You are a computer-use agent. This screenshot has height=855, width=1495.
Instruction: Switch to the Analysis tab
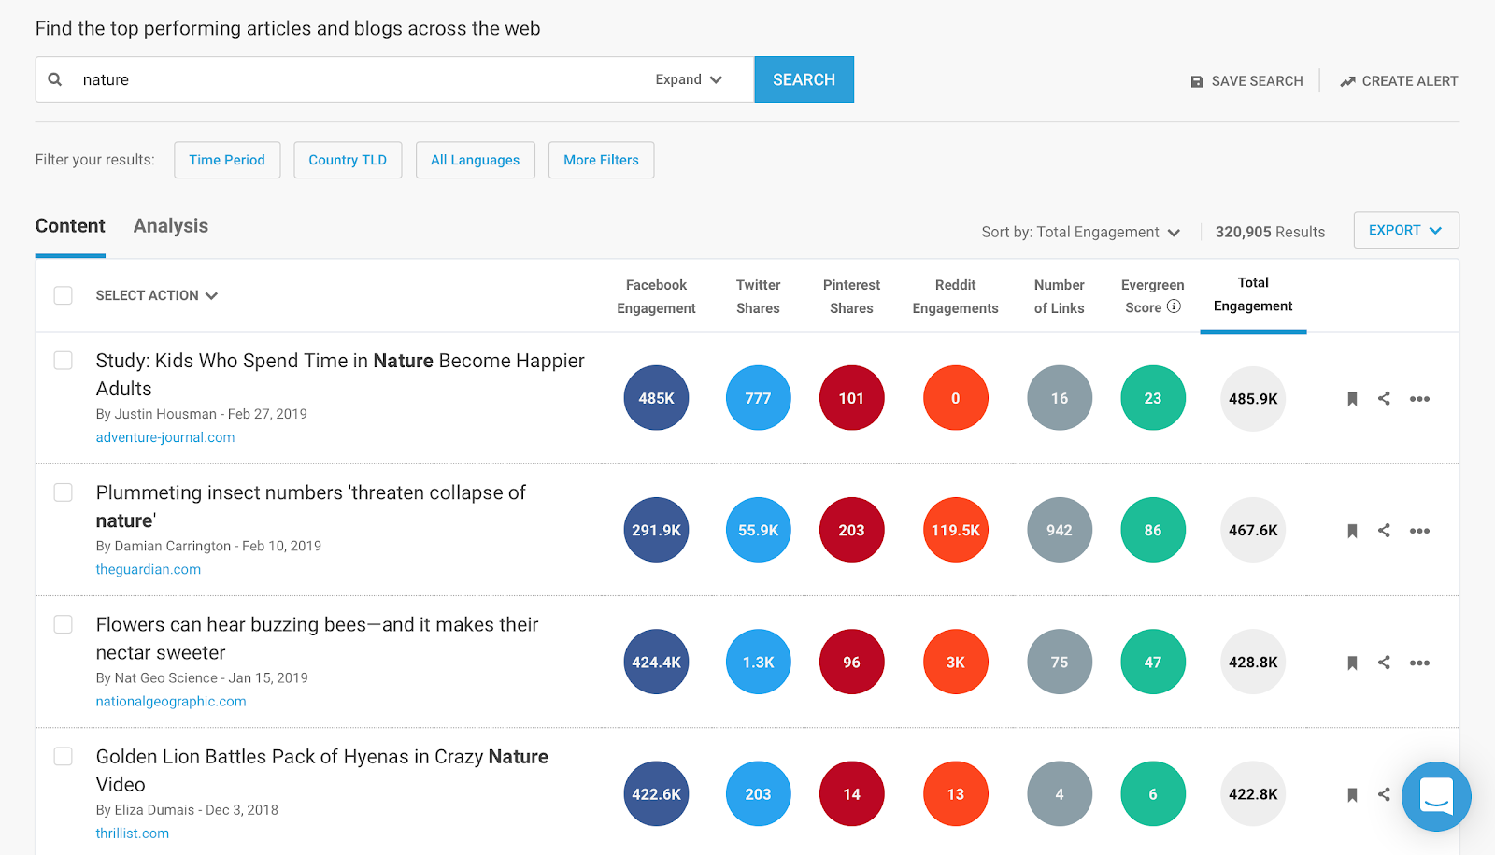(171, 226)
